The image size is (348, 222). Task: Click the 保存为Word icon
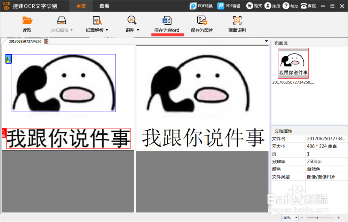167,21
